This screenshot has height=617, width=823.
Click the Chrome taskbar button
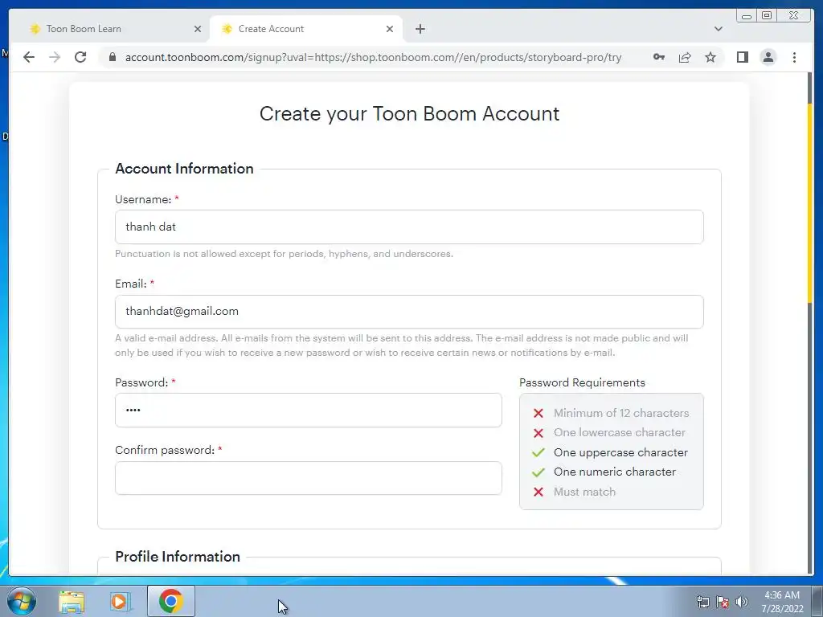pos(170,601)
